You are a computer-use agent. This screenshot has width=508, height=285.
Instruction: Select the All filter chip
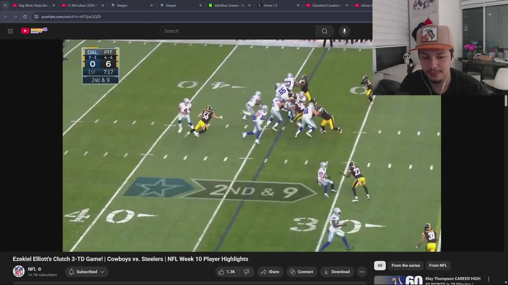click(380, 266)
